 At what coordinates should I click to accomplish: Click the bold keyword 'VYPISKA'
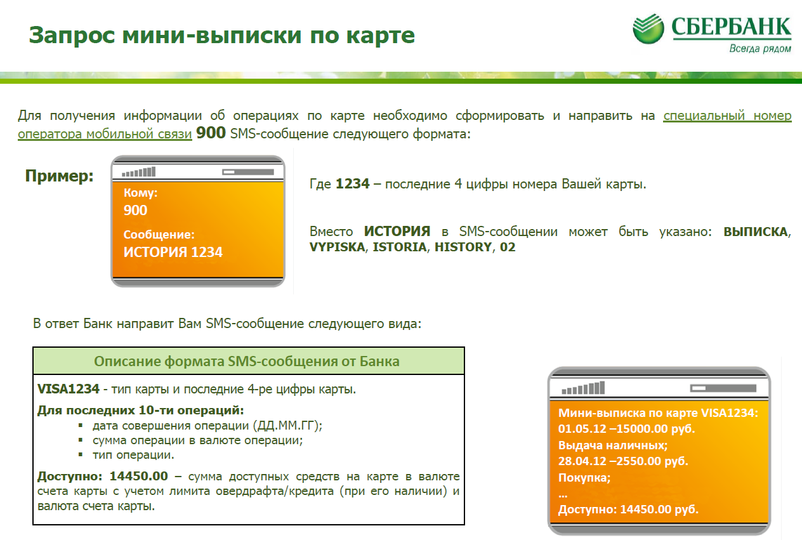point(338,247)
